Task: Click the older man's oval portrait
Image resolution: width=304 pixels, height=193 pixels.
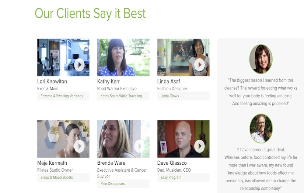Action: click(261, 129)
